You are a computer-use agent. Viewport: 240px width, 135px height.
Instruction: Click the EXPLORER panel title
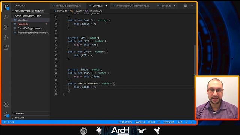(x=20, y=6)
